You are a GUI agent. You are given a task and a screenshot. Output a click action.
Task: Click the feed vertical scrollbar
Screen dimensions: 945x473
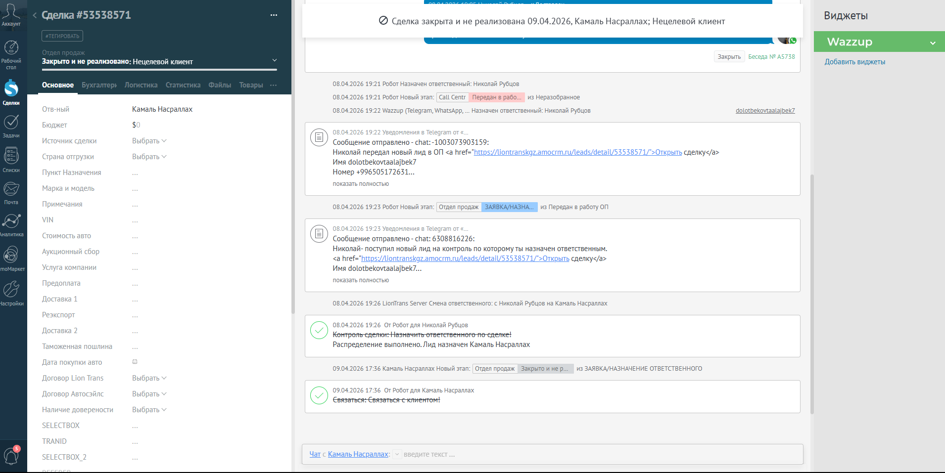point(812,294)
